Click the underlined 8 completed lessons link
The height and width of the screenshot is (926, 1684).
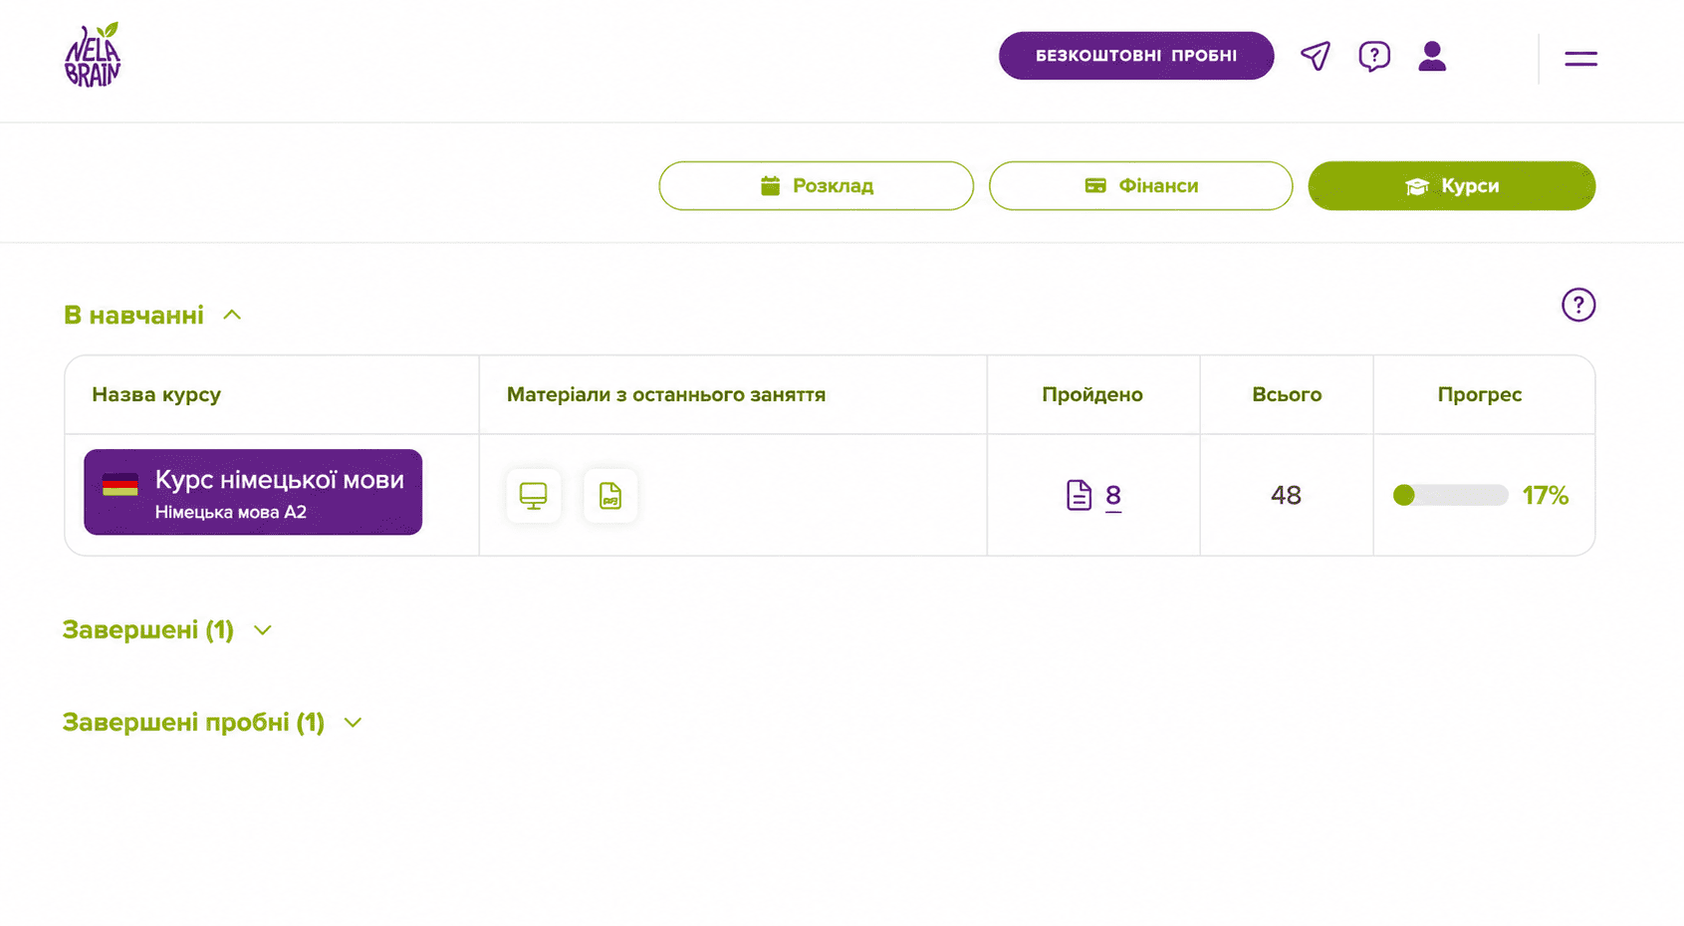pos(1113,495)
